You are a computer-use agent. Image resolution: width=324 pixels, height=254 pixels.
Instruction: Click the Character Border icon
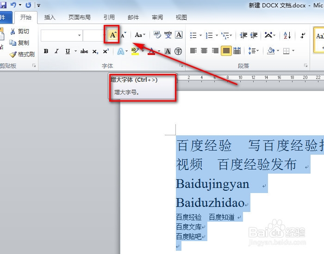pyautogui.click(x=179, y=35)
